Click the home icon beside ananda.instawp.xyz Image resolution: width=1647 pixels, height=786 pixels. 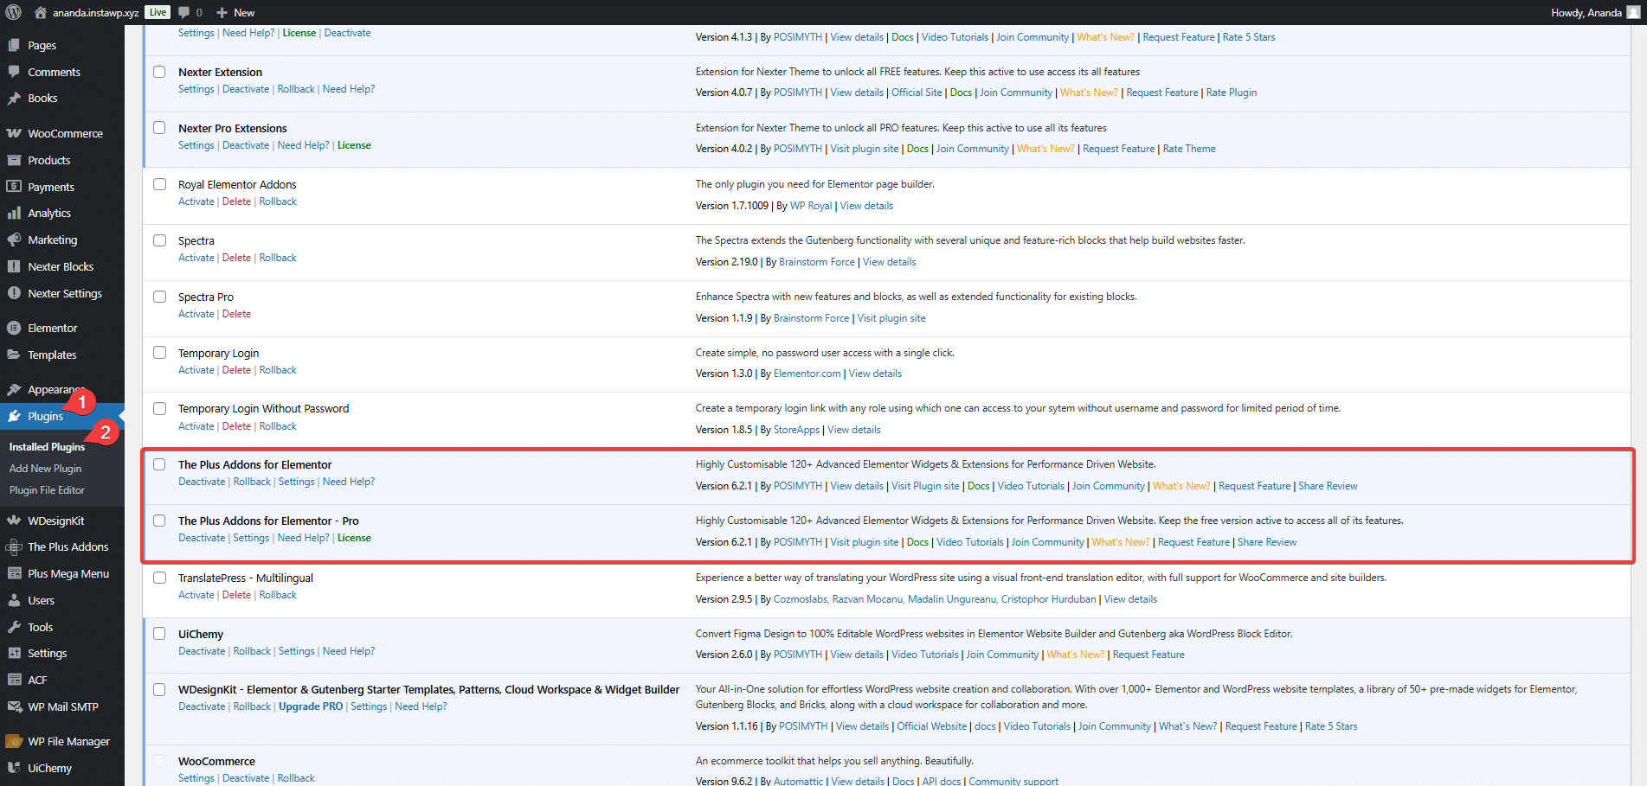click(x=41, y=12)
